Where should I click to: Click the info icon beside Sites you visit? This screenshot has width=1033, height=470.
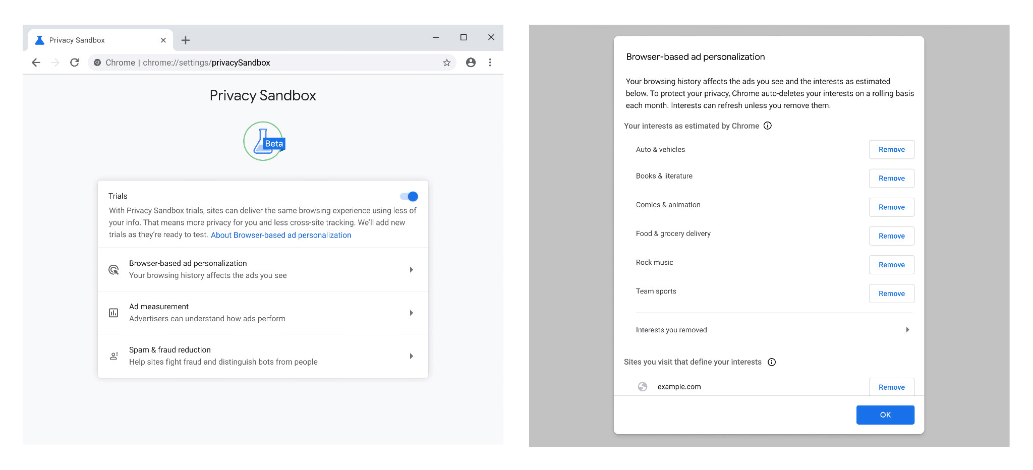click(x=772, y=362)
